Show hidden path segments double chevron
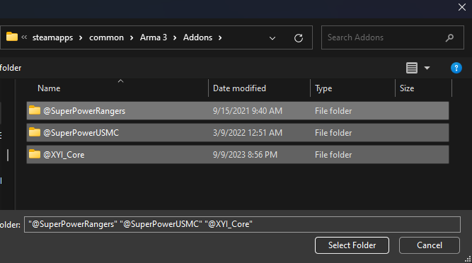This screenshot has height=263, width=472. point(24,37)
